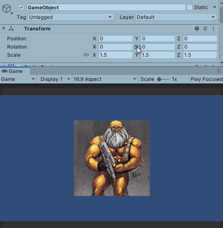Screen dimensions: 223x228
Task: Click Position X value field
Action: point(116,39)
